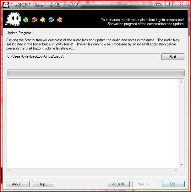Image resolution: width=191 pixels, height=192 pixels.
Task: Click inside the empty log output area
Action: click(93, 123)
